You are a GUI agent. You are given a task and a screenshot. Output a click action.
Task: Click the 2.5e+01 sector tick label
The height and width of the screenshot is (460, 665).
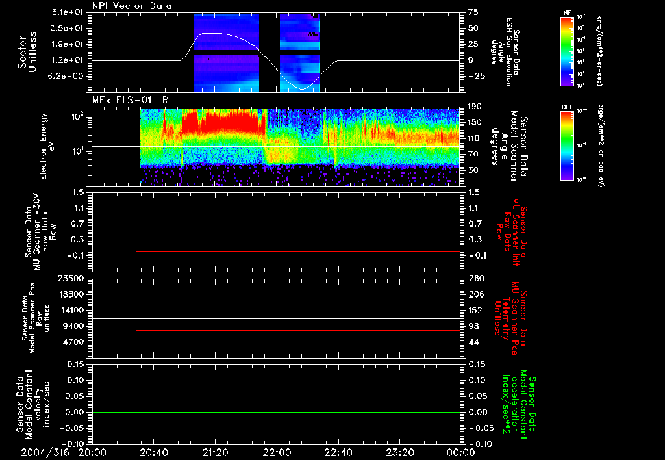point(68,28)
